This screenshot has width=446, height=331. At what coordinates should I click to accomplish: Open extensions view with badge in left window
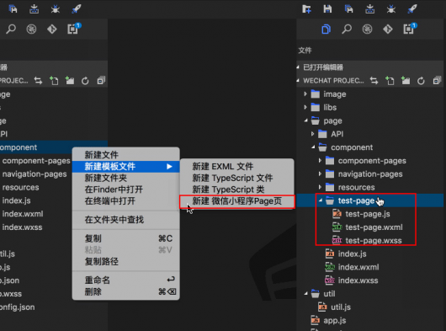[73, 29]
